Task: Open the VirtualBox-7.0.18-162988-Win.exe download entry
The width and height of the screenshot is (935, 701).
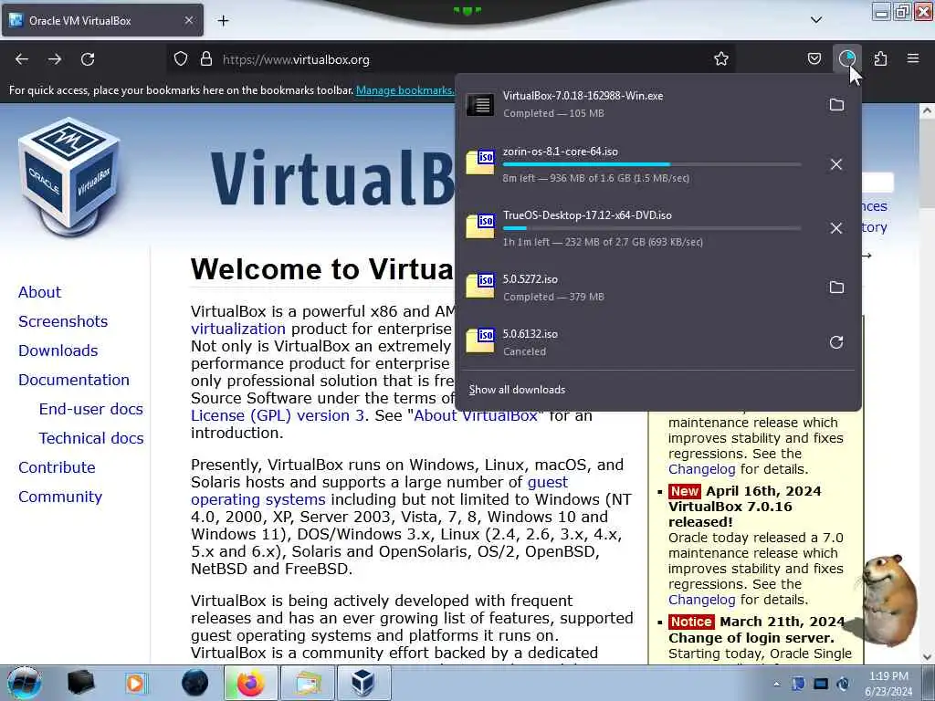Action: 638,104
